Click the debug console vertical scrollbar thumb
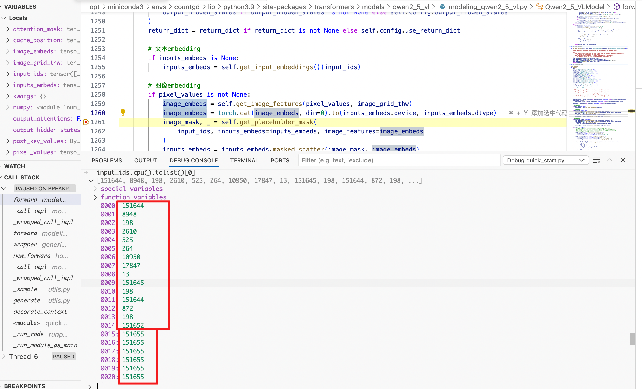This screenshot has width=642, height=389. (632, 339)
